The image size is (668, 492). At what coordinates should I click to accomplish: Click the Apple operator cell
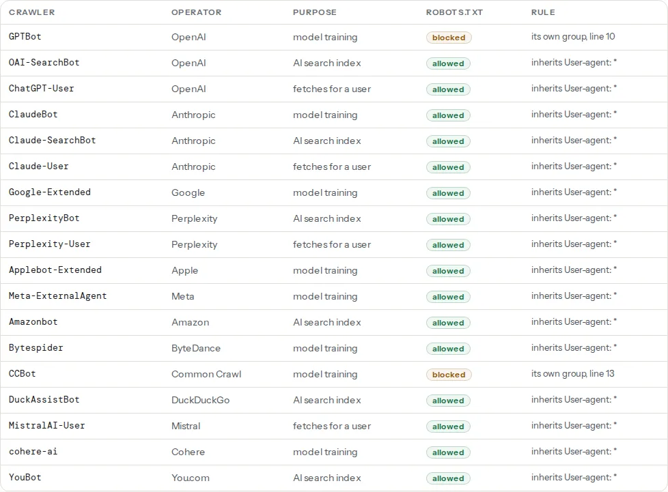click(x=185, y=271)
